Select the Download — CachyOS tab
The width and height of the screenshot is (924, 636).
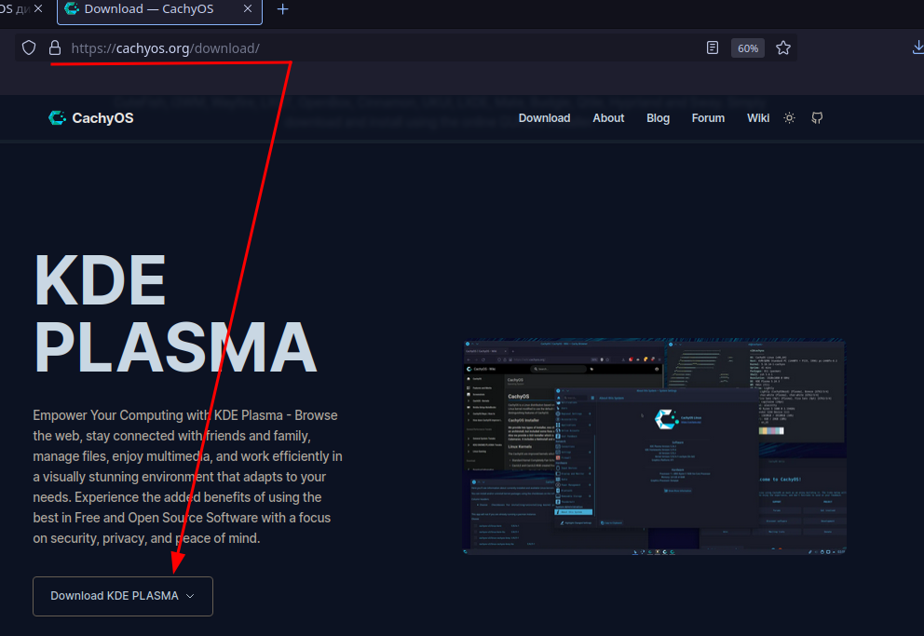pyautogui.click(x=159, y=10)
